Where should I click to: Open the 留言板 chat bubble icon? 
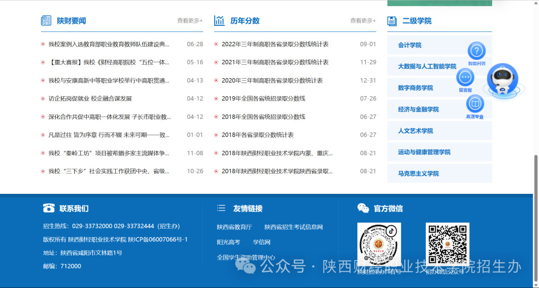click(465, 77)
